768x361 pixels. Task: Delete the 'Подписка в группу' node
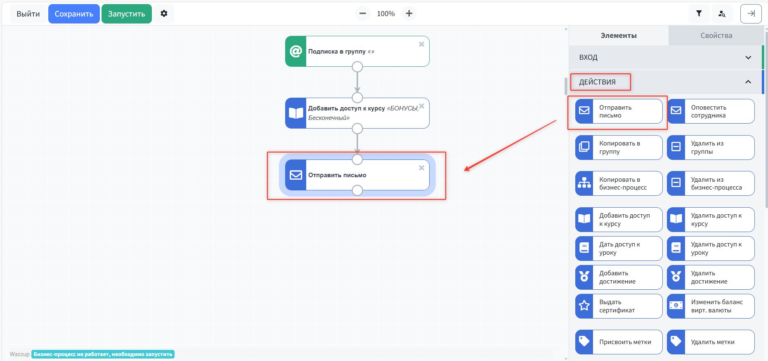(x=421, y=44)
